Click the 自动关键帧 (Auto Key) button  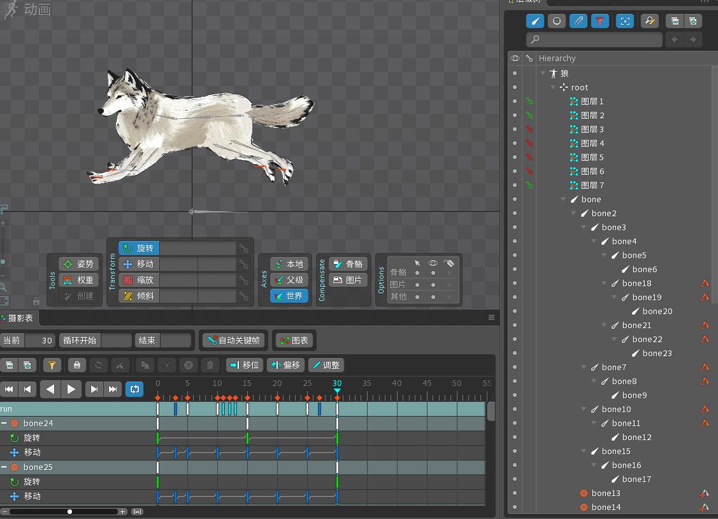coord(233,340)
